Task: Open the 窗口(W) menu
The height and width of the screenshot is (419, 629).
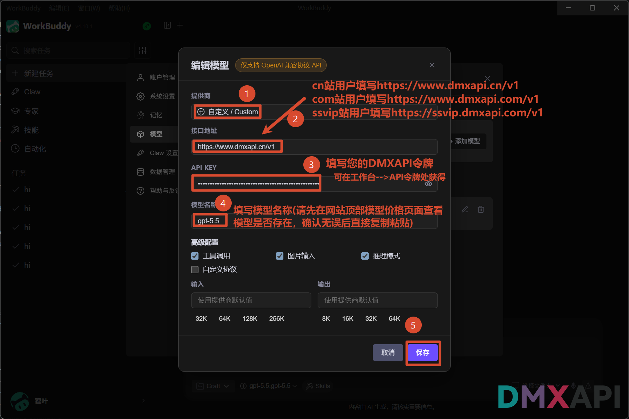Action: coord(89,8)
